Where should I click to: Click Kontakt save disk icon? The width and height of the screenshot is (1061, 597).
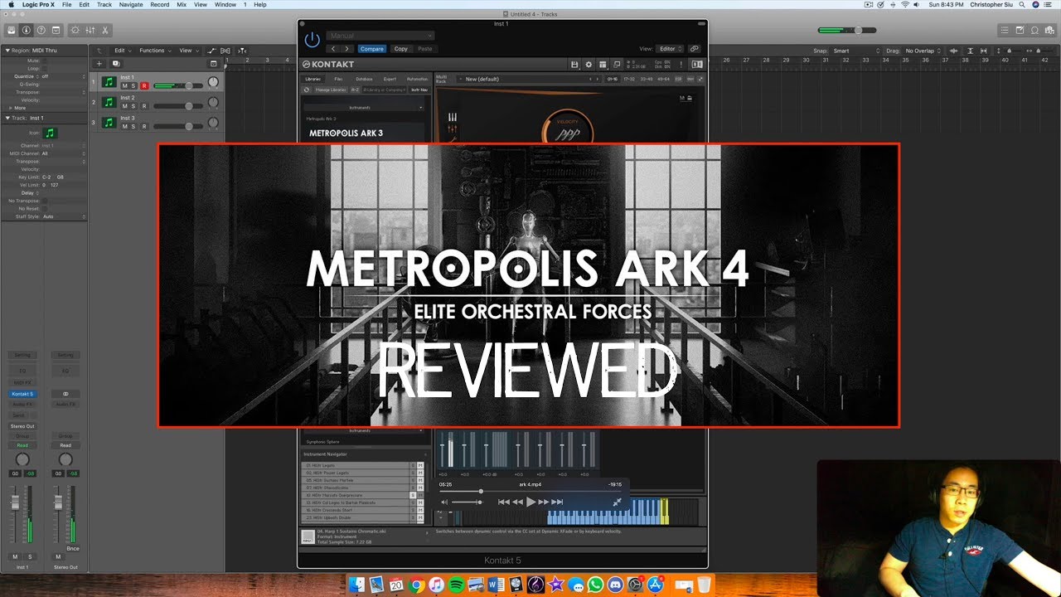pyautogui.click(x=574, y=64)
